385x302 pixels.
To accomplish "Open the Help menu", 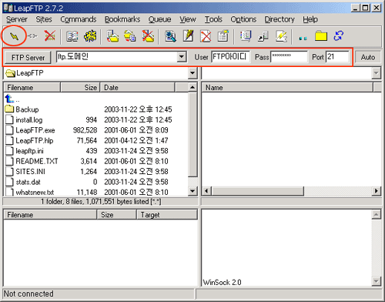I will tap(310, 19).
